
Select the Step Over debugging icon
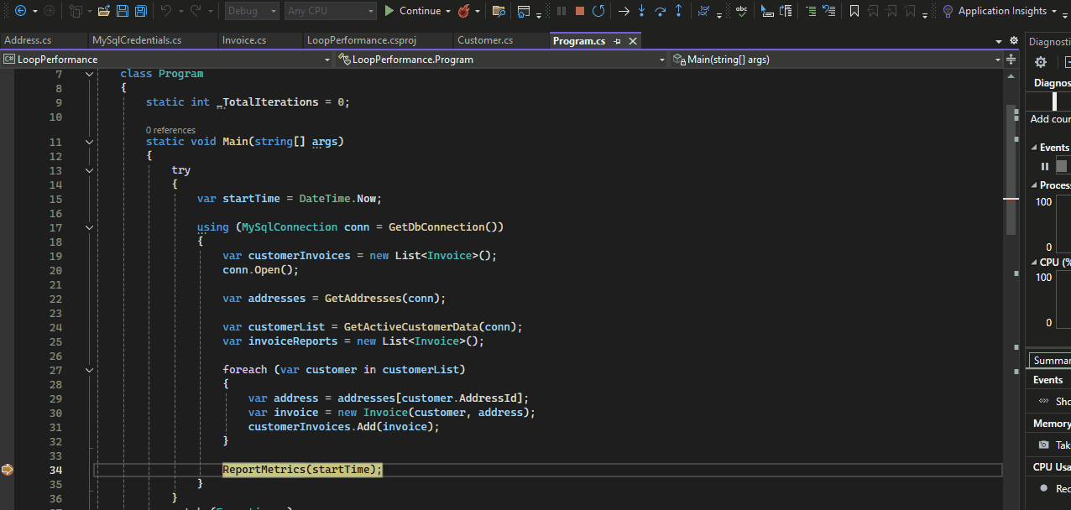coord(661,11)
